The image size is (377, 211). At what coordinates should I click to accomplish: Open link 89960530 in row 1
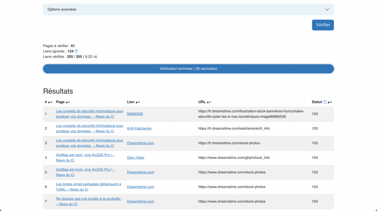pyautogui.click(x=135, y=114)
